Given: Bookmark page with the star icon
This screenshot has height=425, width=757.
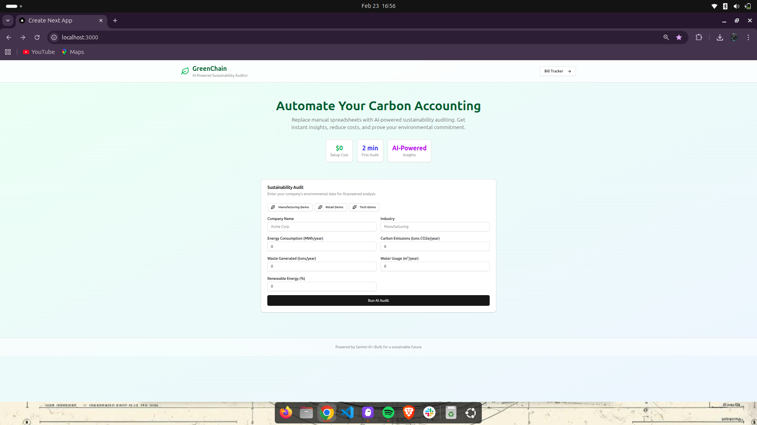Looking at the screenshot, I should (x=679, y=37).
